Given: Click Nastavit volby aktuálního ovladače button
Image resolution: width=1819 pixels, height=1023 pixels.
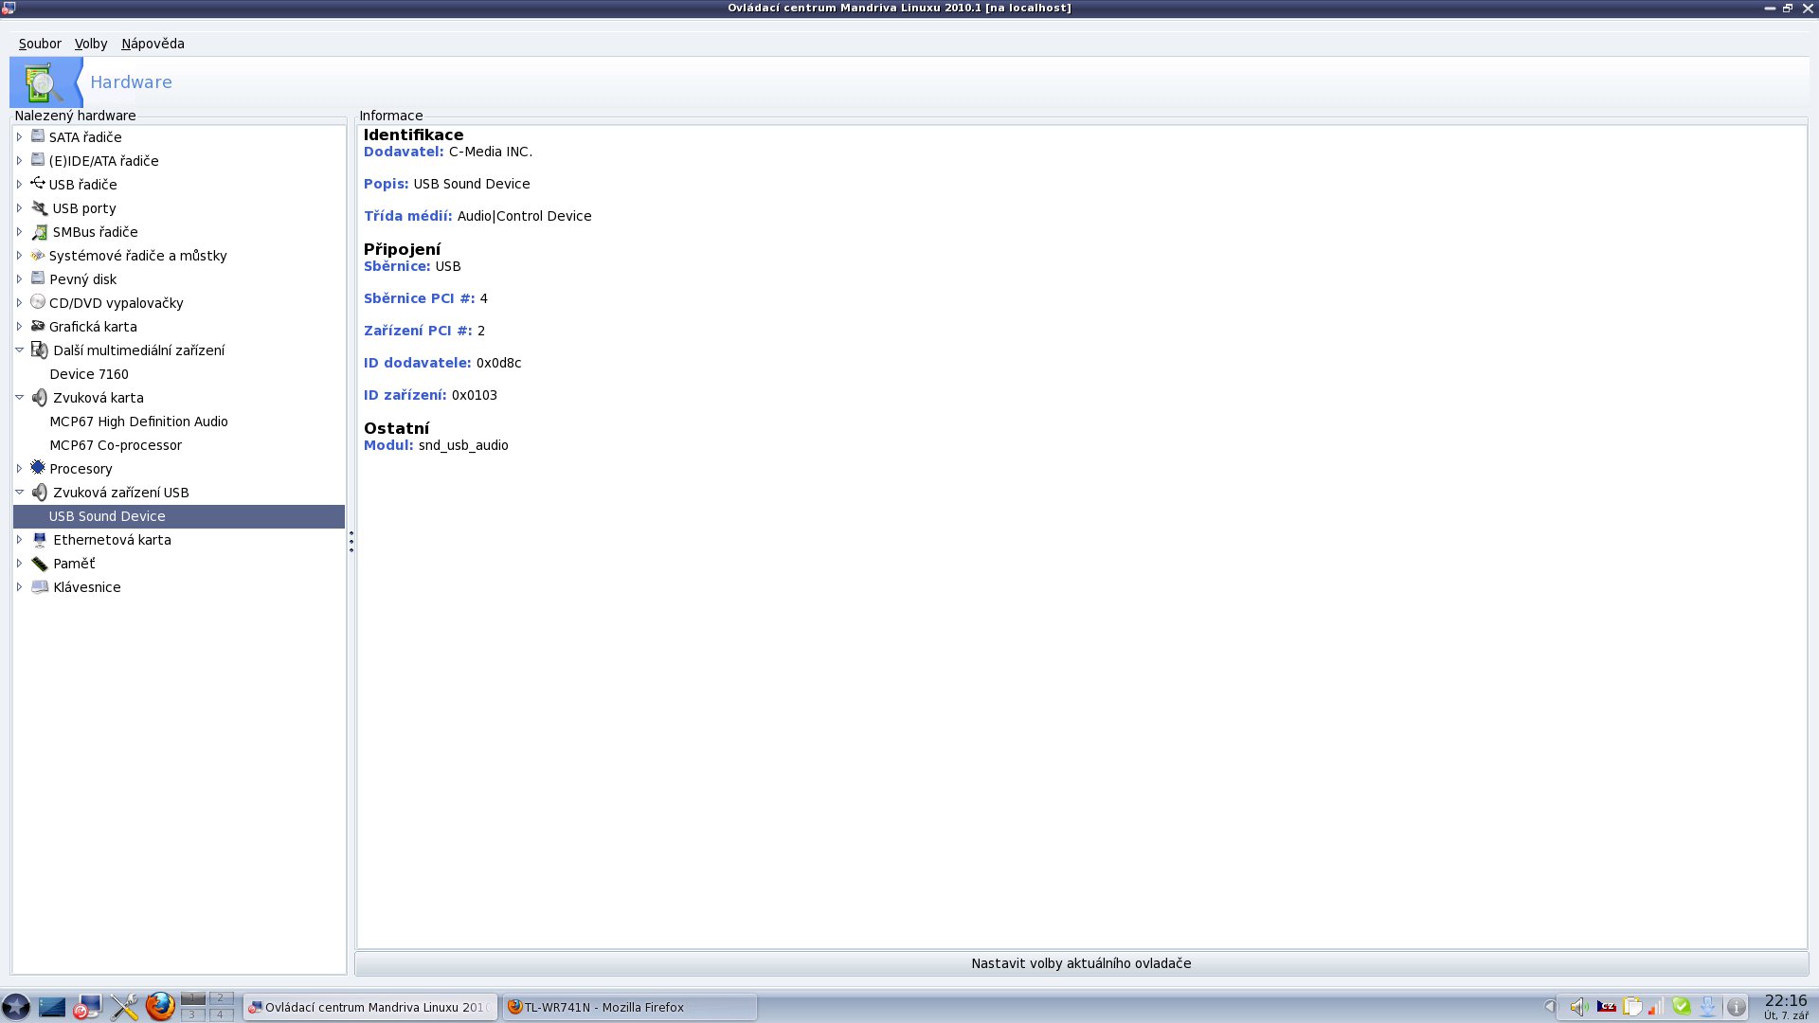Looking at the screenshot, I should tap(1081, 963).
